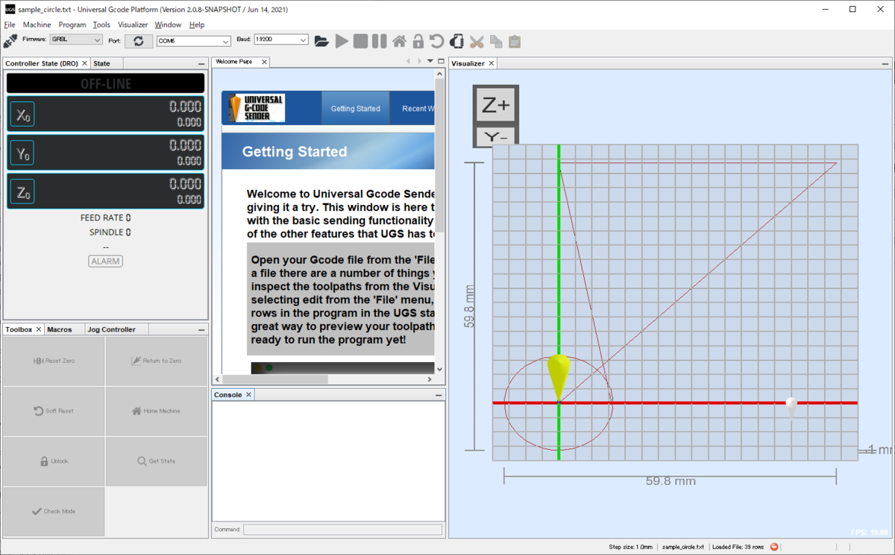Click the Y0 axis reset button
This screenshot has width=895, height=555.
(x=22, y=153)
